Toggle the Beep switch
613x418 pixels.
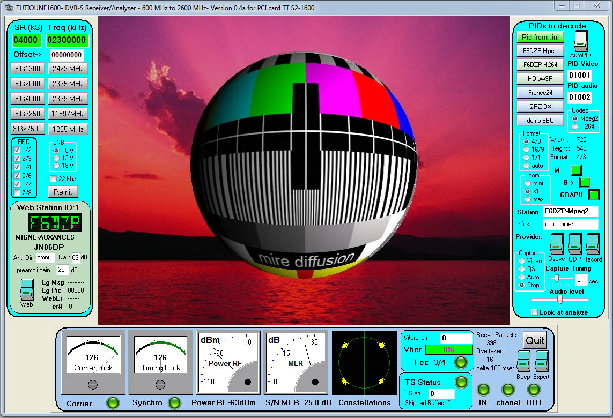523,361
